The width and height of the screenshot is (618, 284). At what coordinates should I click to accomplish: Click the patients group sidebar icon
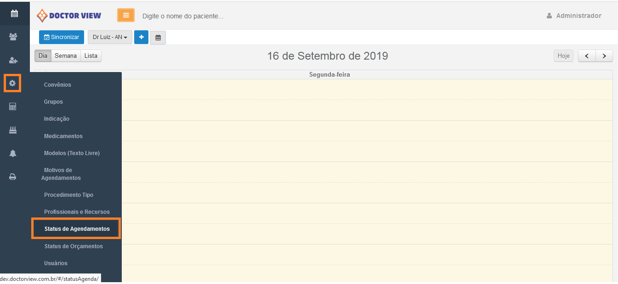13,37
